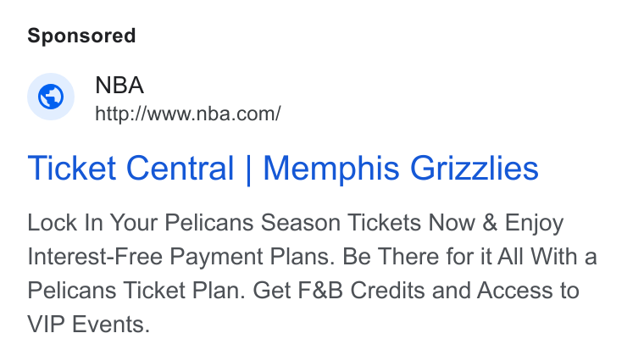Open the NBA advertiser name
The height and width of the screenshot is (361, 644).
coord(119,86)
